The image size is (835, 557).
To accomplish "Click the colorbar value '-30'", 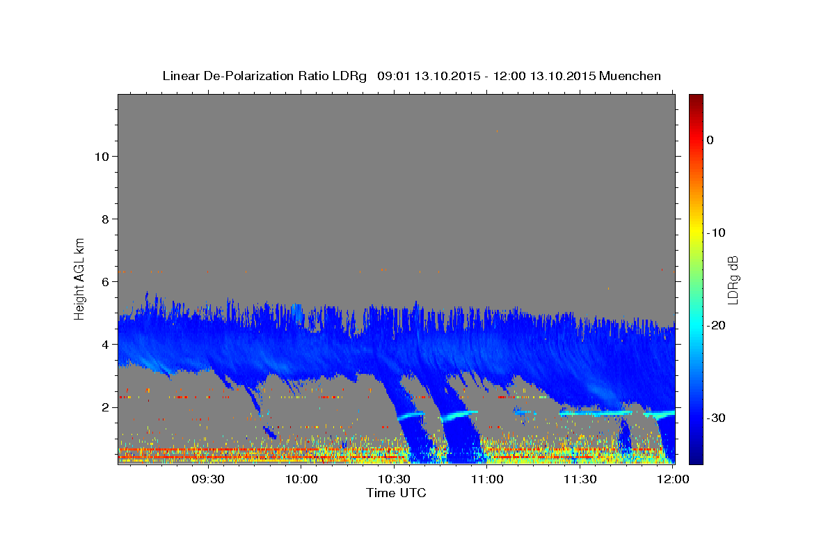I will [717, 418].
